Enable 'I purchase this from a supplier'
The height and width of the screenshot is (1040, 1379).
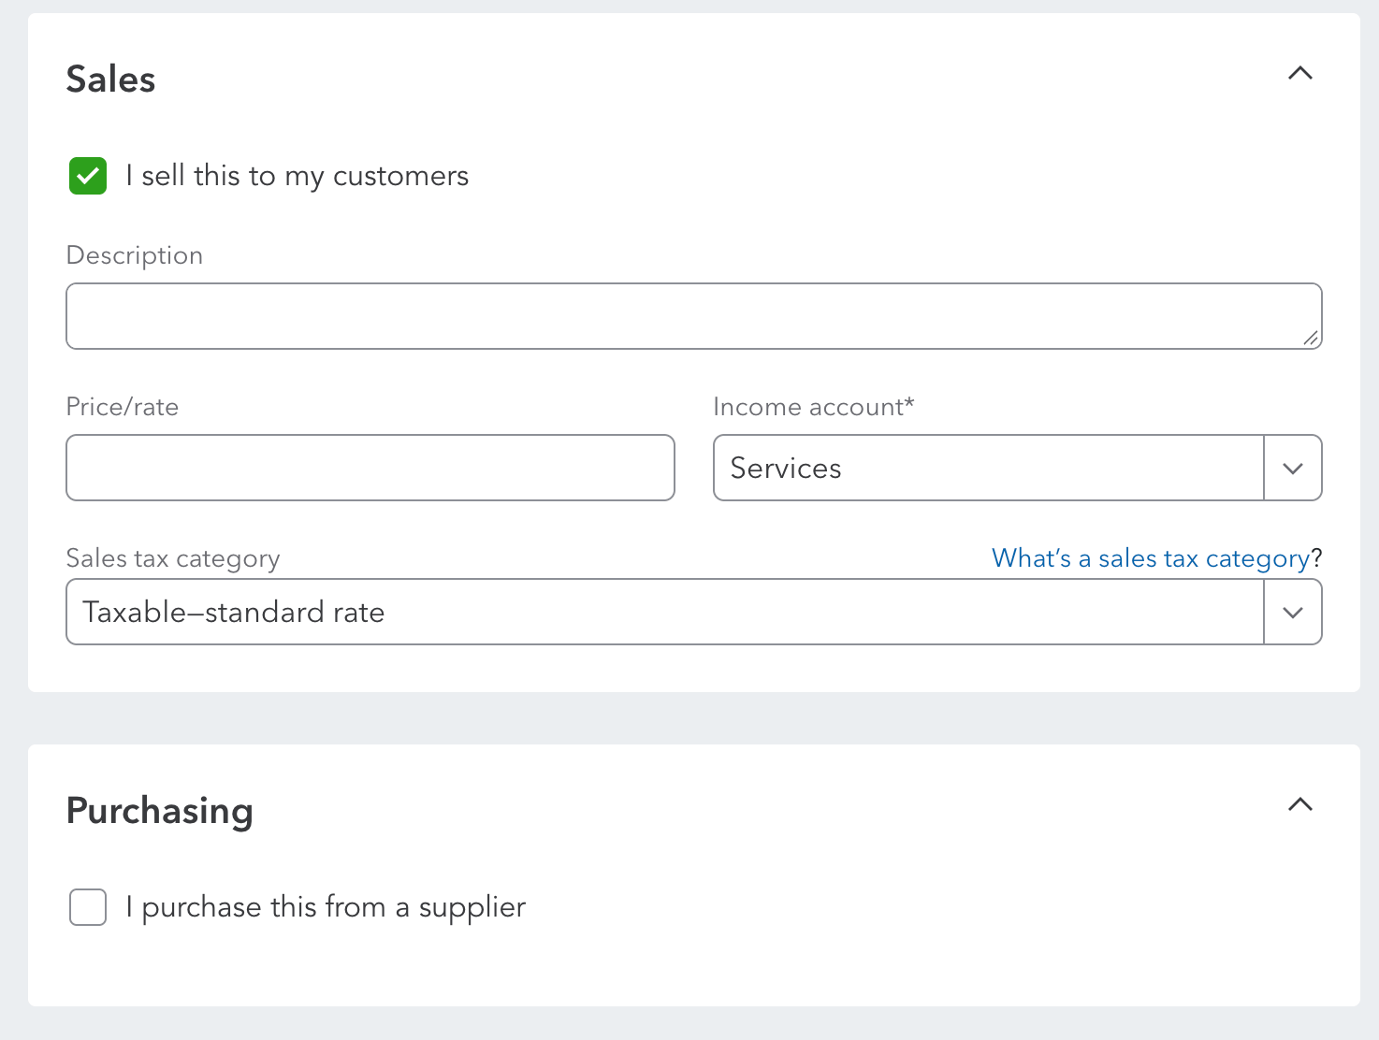[x=88, y=907]
